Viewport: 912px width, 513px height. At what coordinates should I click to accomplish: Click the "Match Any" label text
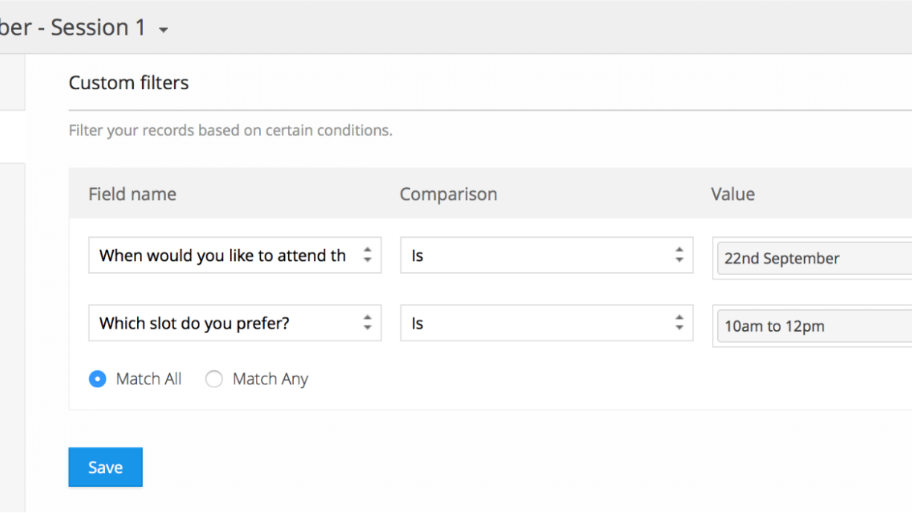tap(270, 379)
